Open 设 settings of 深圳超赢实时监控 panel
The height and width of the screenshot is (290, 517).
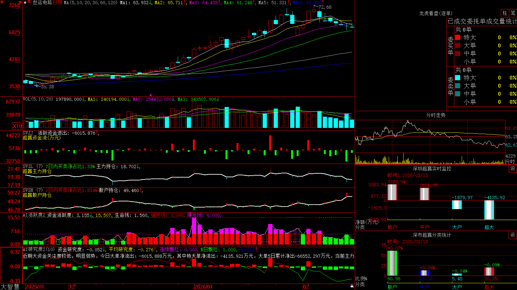(513, 169)
